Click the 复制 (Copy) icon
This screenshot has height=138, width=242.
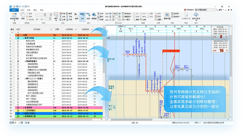(x=27, y=14)
